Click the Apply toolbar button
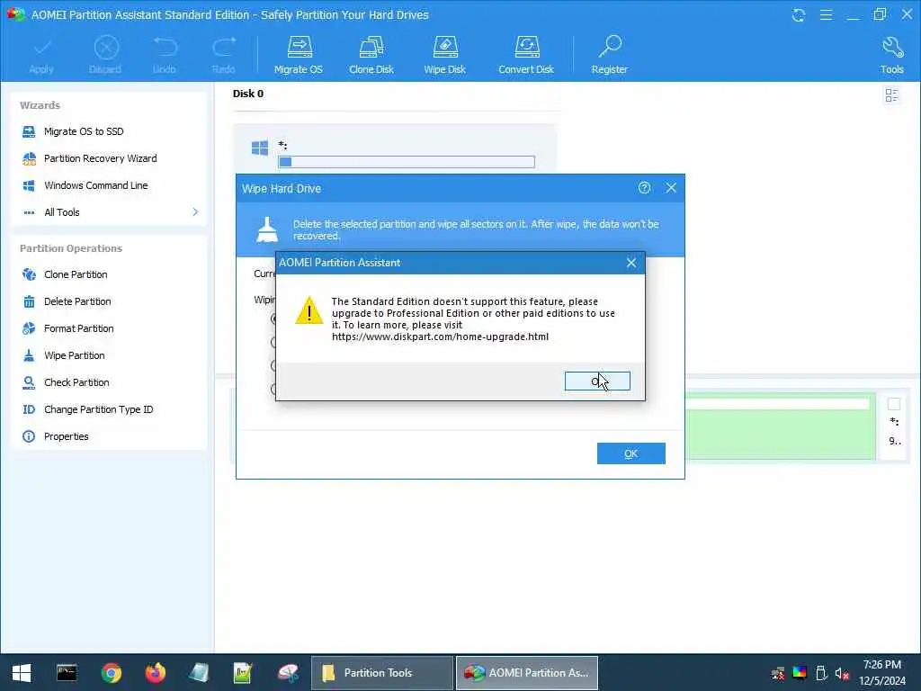 click(41, 55)
